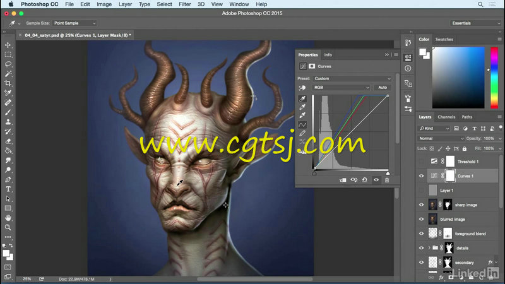Hide the secondary layer
505x284 pixels.
(x=421, y=263)
